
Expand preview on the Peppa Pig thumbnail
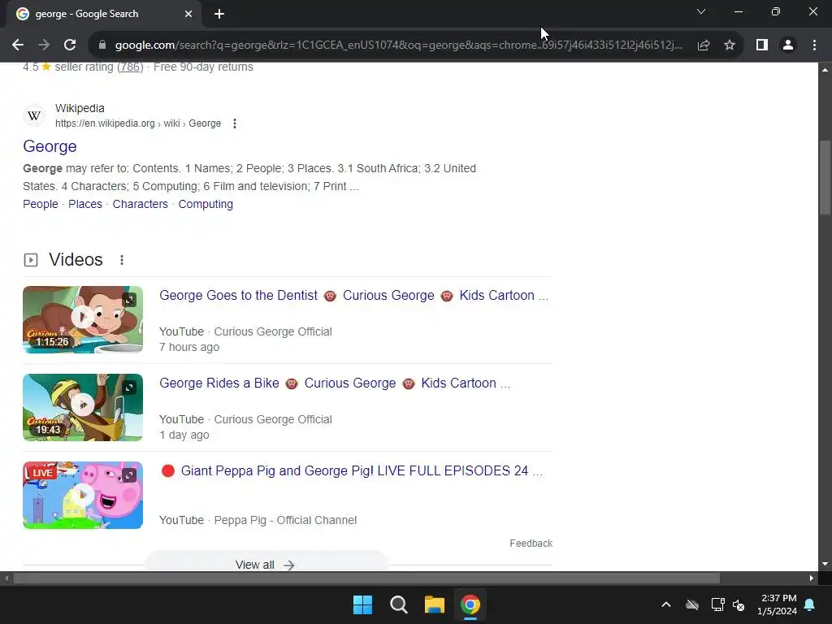[x=129, y=474]
